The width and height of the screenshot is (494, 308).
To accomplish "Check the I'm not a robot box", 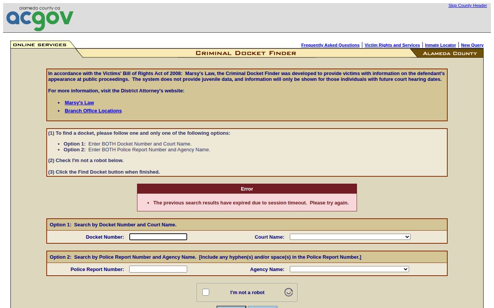I will point(206,292).
